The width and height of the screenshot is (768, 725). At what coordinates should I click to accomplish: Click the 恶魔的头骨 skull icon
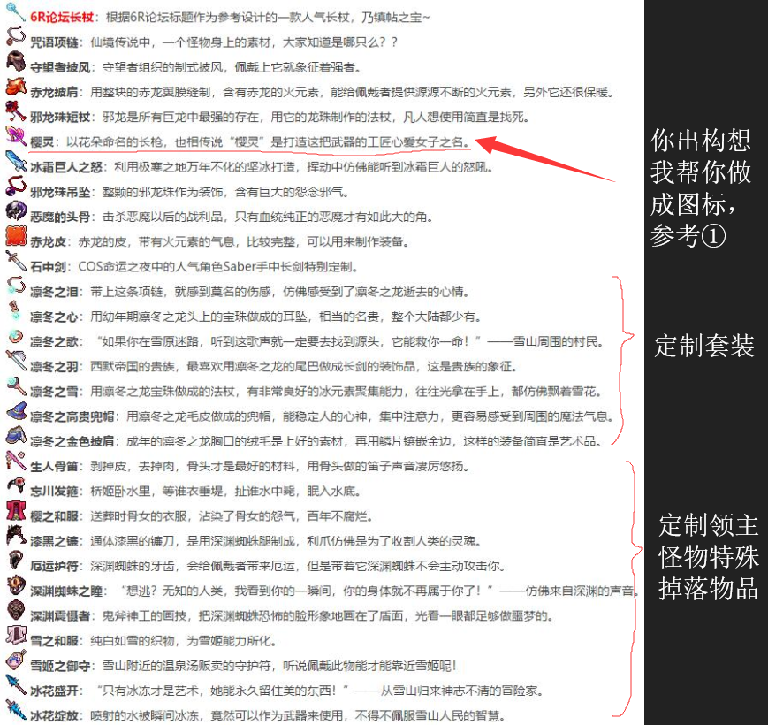point(16,210)
